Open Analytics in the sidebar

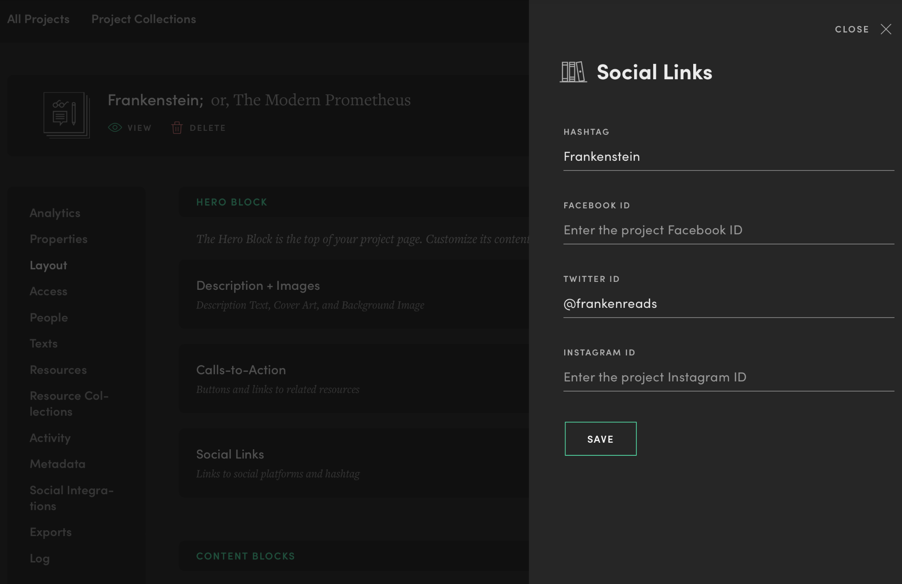pos(55,213)
